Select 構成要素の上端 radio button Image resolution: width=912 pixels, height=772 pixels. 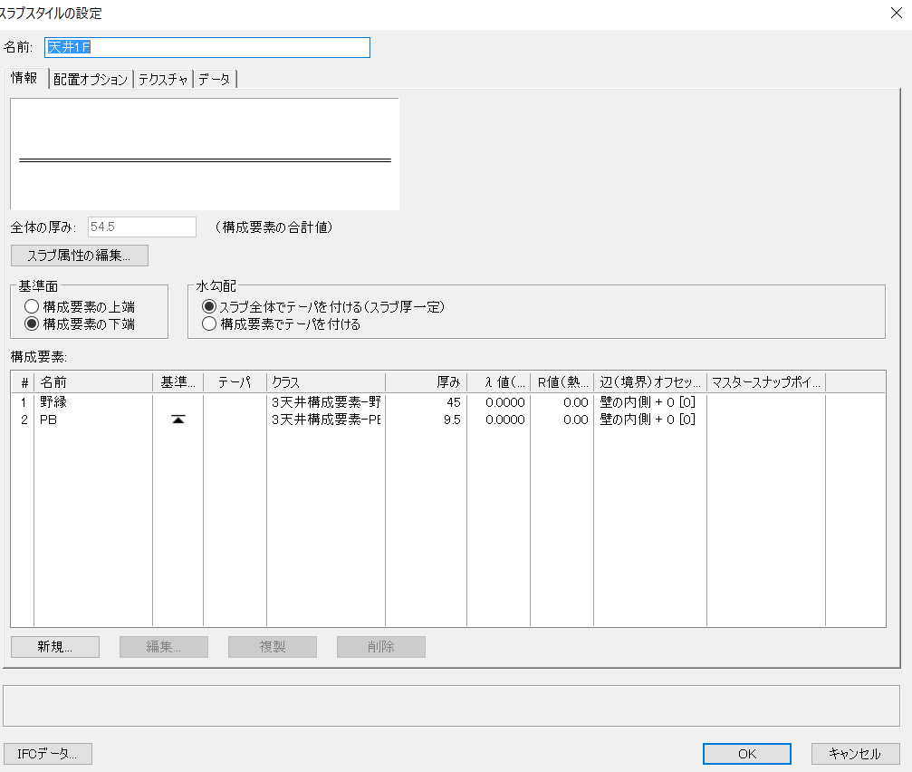(x=32, y=307)
